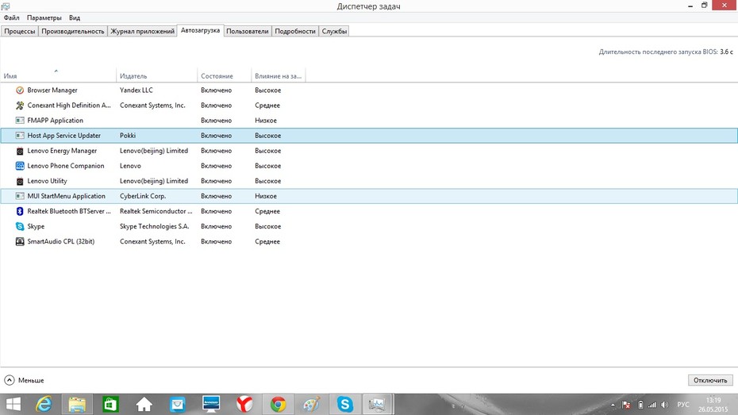Image resolution: width=738 pixels, height=415 pixels.
Task: Sort by the Имя column header
Action: 58,75
